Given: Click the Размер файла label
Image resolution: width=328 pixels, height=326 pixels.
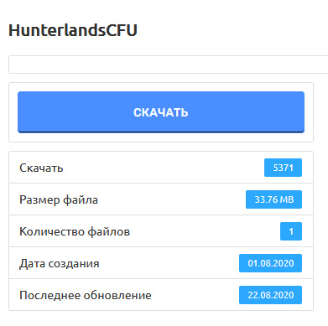Looking at the screenshot, I should [x=59, y=200].
